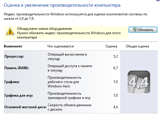This screenshot has height=116, width=160.
Task: Click description Операций вычисления в секунду
Action: coord(67,56)
